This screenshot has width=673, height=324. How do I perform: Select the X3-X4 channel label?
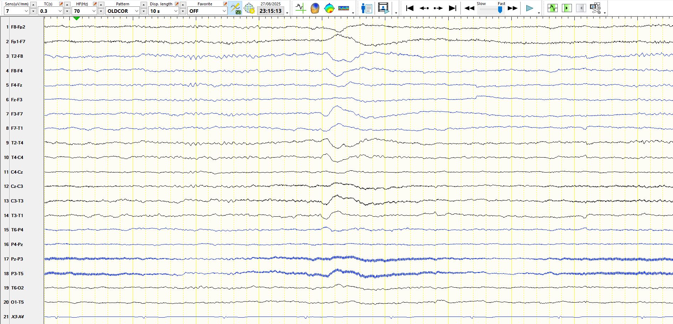coord(17,317)
